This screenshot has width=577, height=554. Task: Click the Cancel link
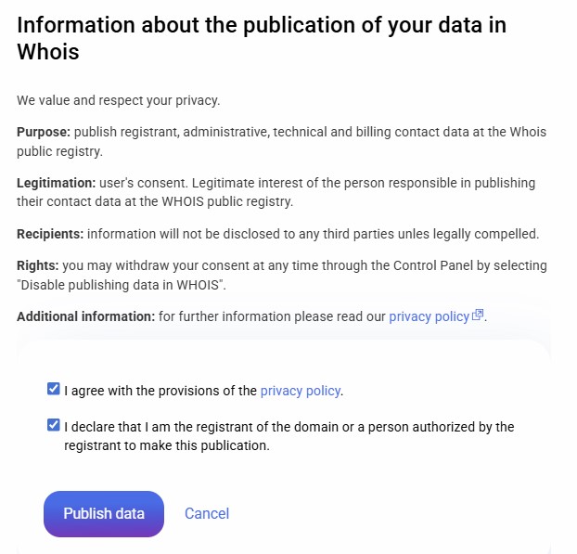[x=207, y=513]
